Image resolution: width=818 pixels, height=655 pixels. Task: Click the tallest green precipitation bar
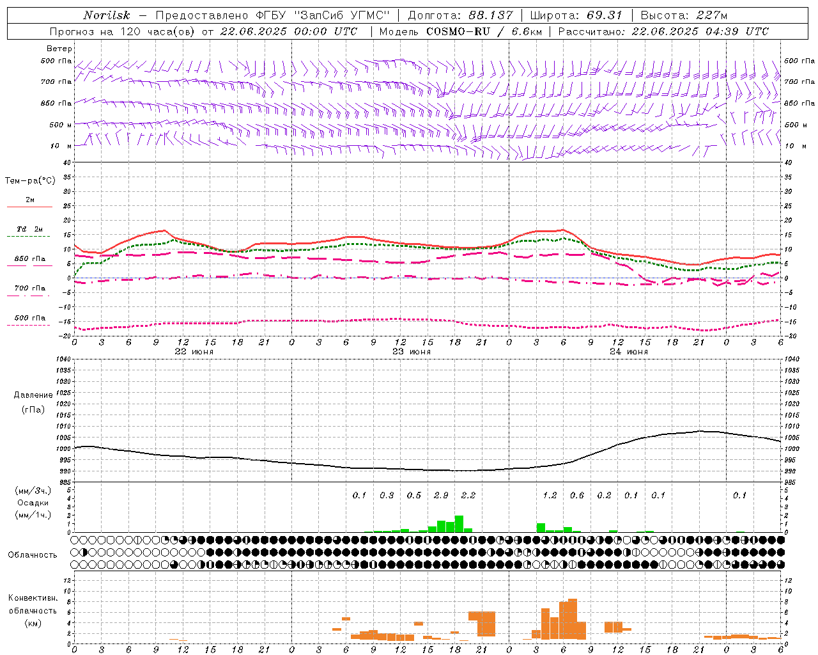459,524
